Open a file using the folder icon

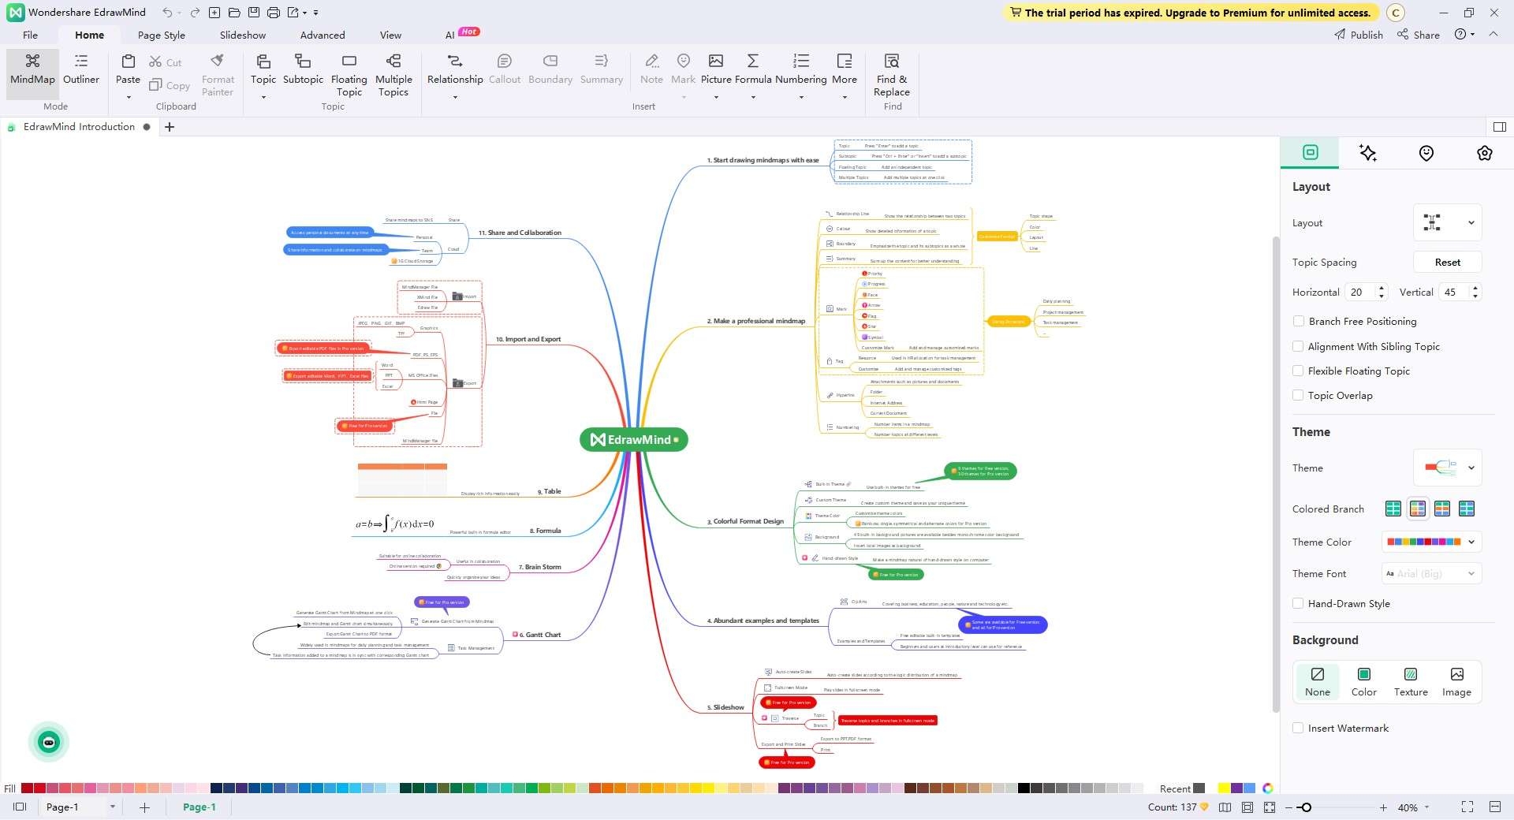[x=234, y=13]
